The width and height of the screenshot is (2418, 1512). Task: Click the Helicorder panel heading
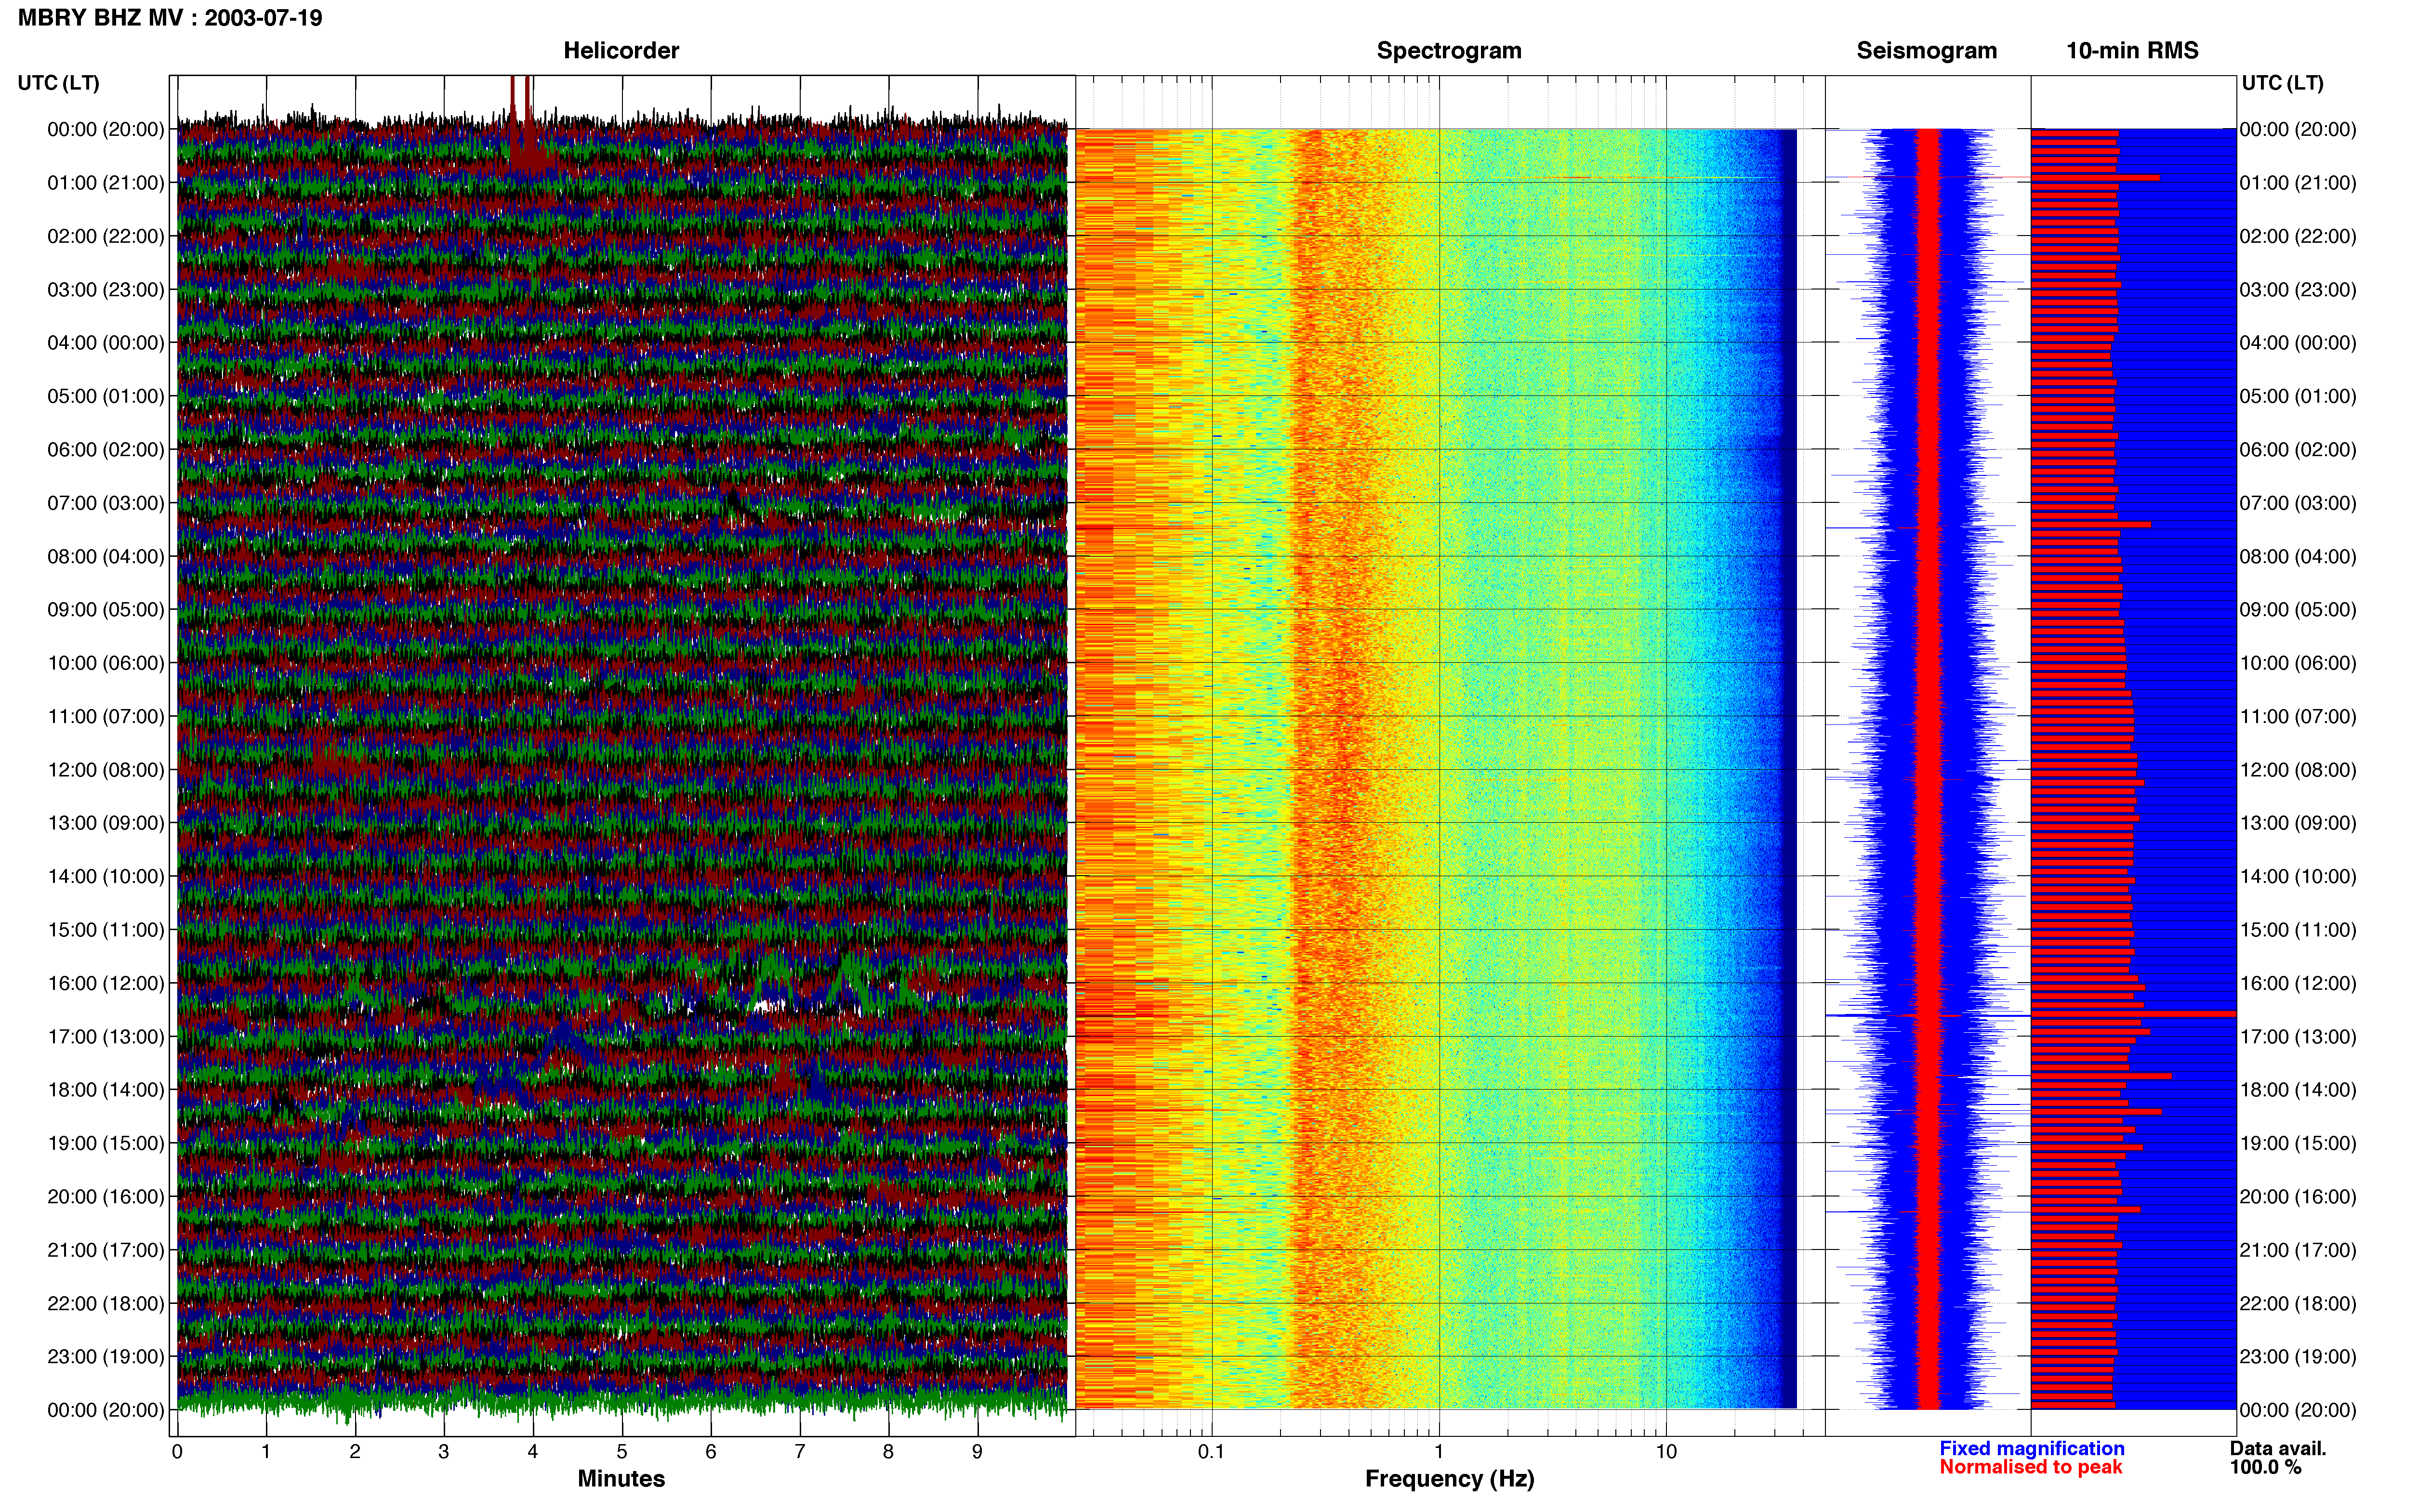click(621, 50)
